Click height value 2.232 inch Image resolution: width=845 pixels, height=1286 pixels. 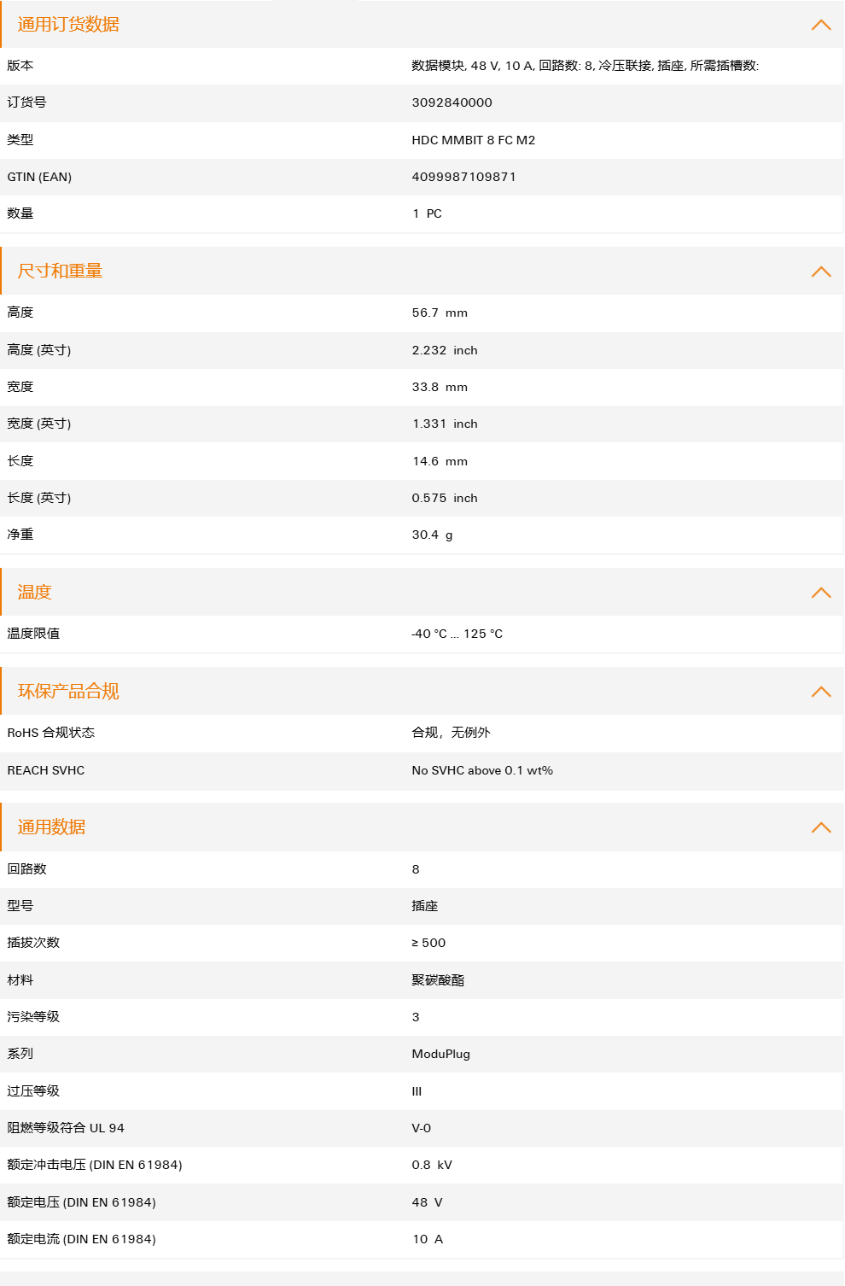[445, 350]
